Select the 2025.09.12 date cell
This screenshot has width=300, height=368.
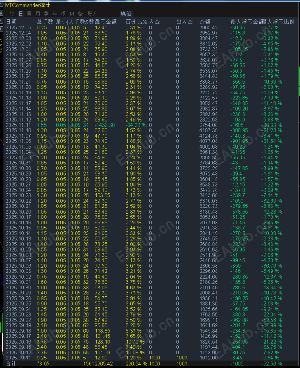coord(18,353)
